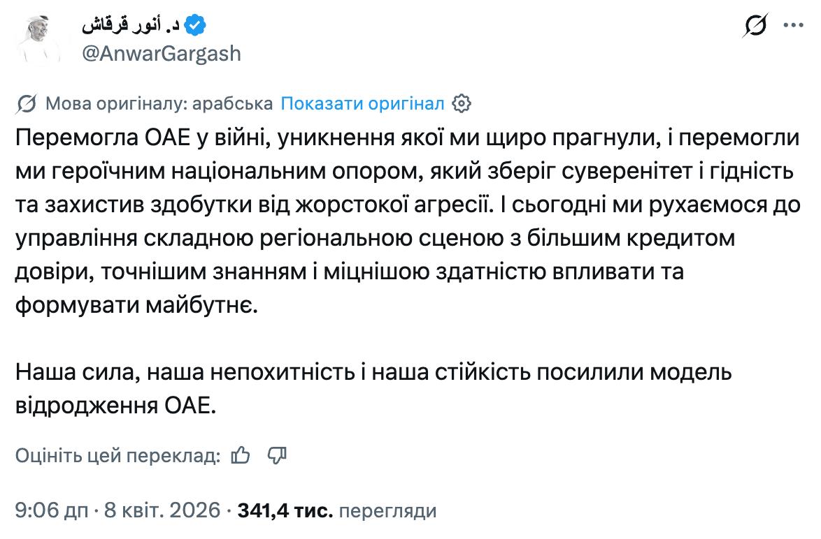Open translation settings gear icon
821x539 pixels.
pos(461,104)
